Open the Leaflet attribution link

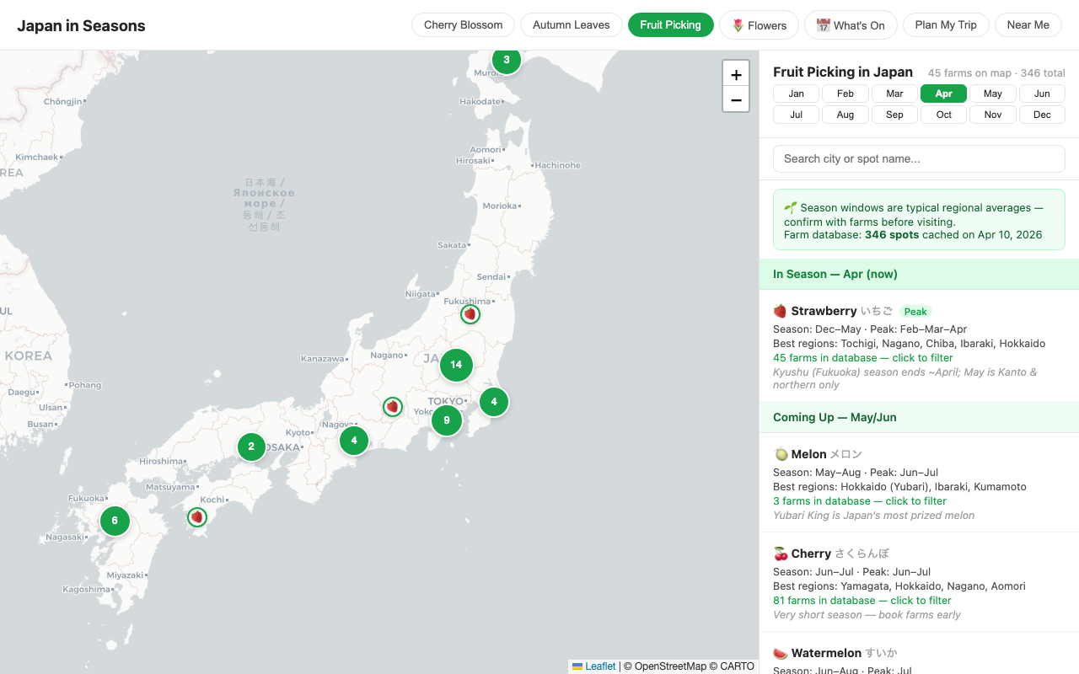pyautogui.click(x=600, y=666)
